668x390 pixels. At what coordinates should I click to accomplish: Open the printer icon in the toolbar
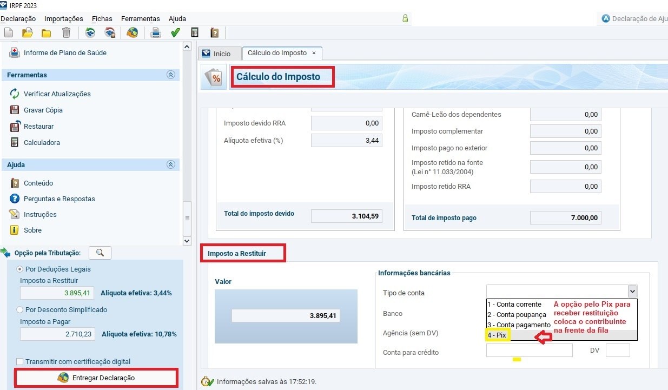pyautogui.click(x=156, y=32)
